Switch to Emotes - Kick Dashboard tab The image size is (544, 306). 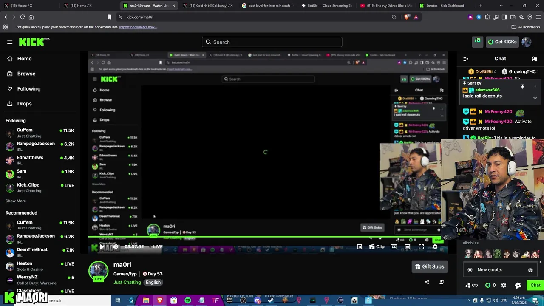coord(445,6)
